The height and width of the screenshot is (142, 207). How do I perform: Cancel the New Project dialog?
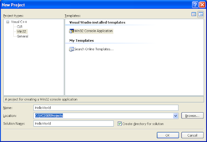point(192,135)
